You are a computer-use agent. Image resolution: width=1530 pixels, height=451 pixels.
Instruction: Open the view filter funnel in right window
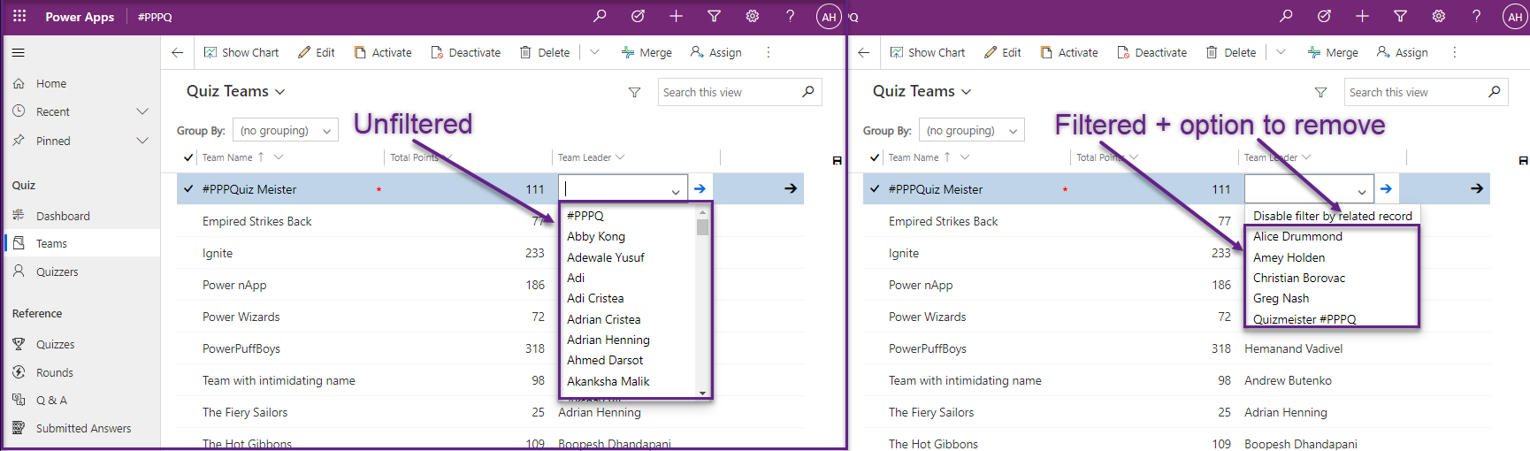pos(1320,92)
